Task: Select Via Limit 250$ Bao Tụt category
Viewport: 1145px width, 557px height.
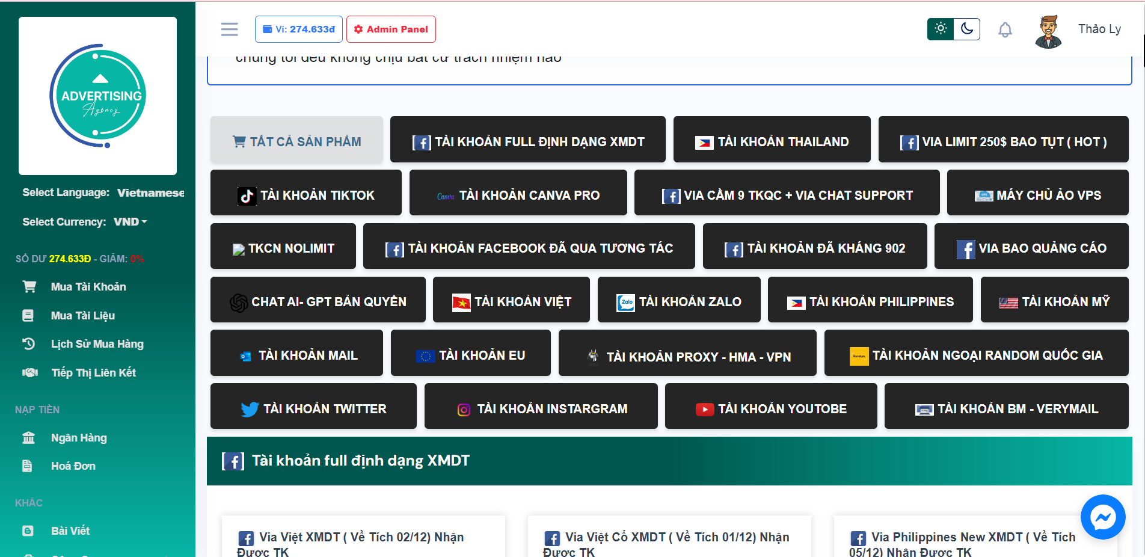Action: 1004,140
